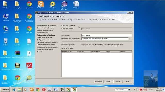Open the Ramadan folder on desktop

click(x=17, y=42)
